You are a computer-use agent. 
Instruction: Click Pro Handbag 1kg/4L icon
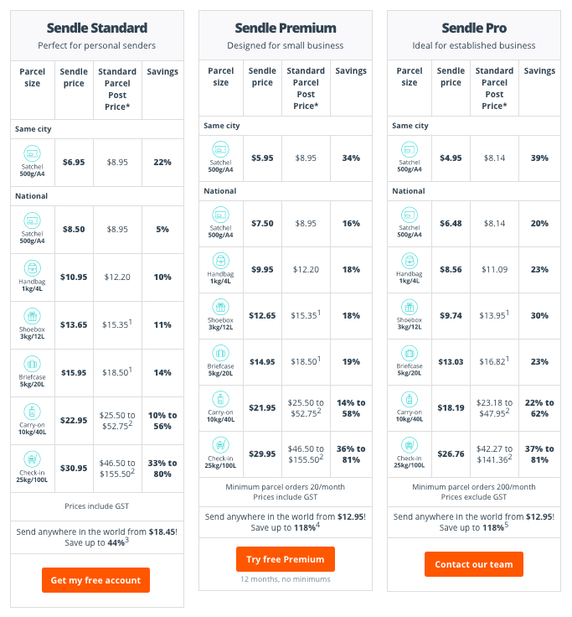pyautogui.click(x=410, y=261)
